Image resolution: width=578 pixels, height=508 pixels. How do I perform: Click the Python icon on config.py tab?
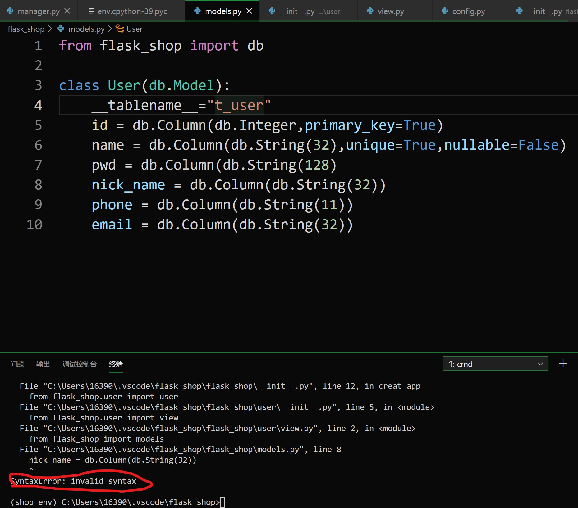[445, 11]
